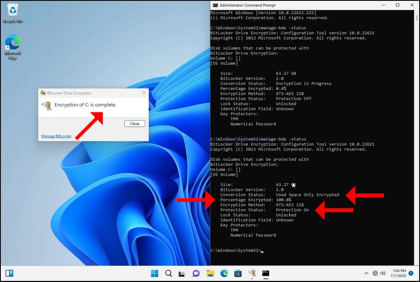420x282 pixels.
Task: Minimize the Command Prompt window
Action: tap(384, 5)
